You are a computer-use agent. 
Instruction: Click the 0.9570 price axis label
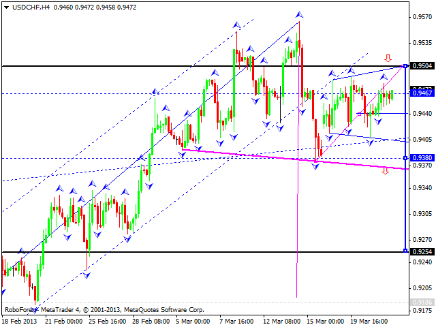point(422,16)
